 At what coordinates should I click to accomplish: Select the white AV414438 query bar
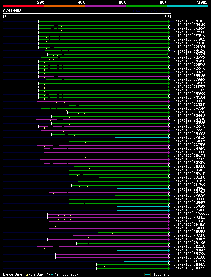(x=87, y=14)
